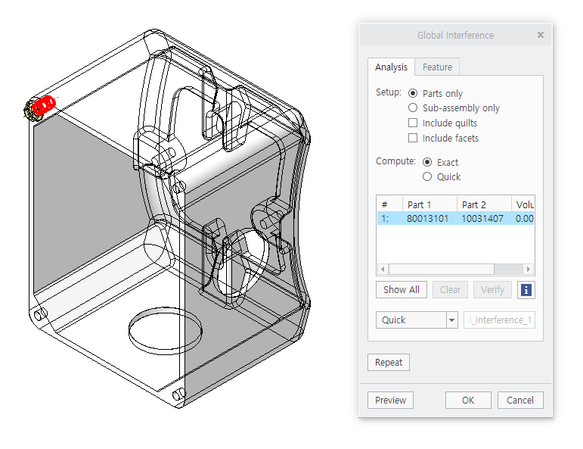Click the Verify button
The width and height of the screenshot is (583, 449).
tap(492, 290)
